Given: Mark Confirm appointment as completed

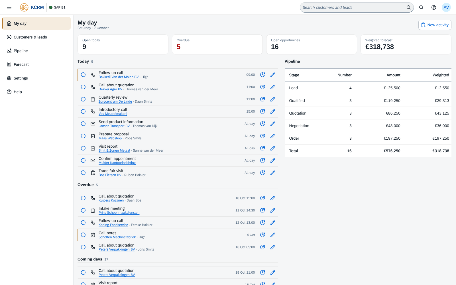Looking at the screenshot, I should [83, 160].
